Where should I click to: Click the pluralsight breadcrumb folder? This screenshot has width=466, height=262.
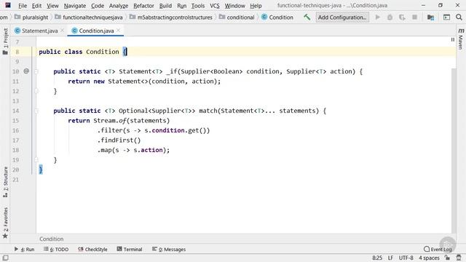31,17
